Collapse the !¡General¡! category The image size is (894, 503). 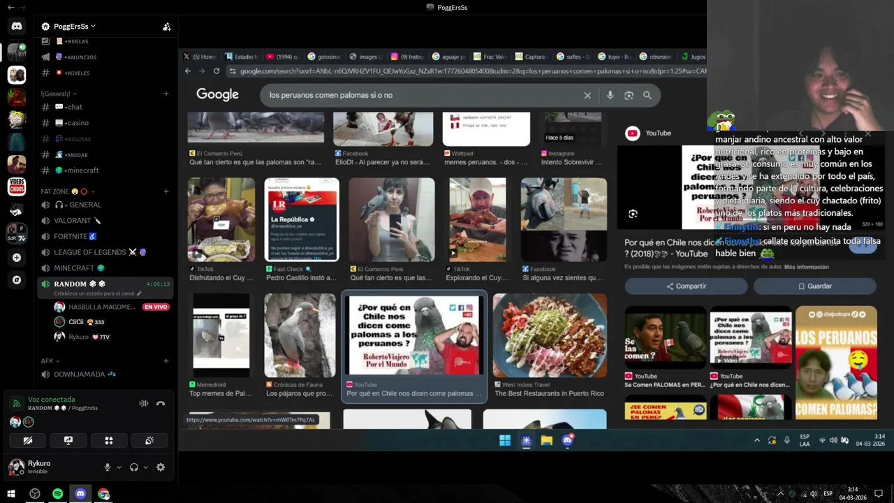click(x=59, y=94)
